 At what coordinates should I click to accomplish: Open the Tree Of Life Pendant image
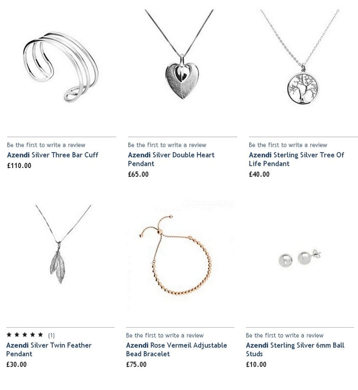pyautogui.click(x=300, y=56)
